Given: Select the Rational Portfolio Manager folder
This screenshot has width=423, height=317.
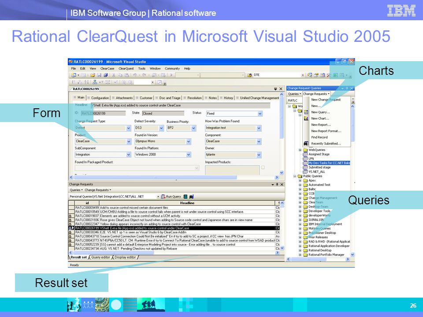Looking at the screenshot, I should [x=326, y=254].
